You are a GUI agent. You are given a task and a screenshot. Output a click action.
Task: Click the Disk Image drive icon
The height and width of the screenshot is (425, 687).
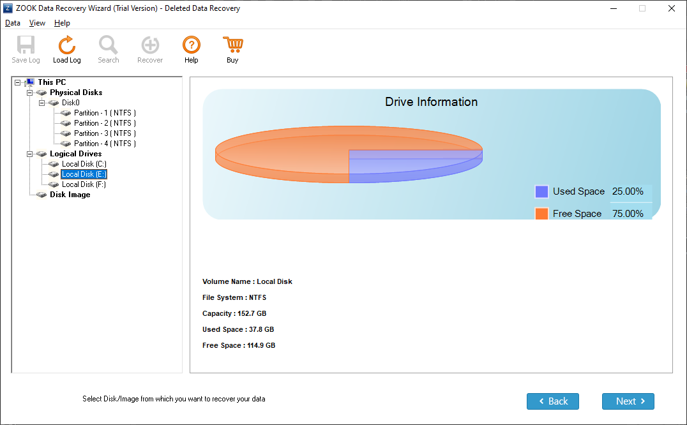[x=42, y=195]
